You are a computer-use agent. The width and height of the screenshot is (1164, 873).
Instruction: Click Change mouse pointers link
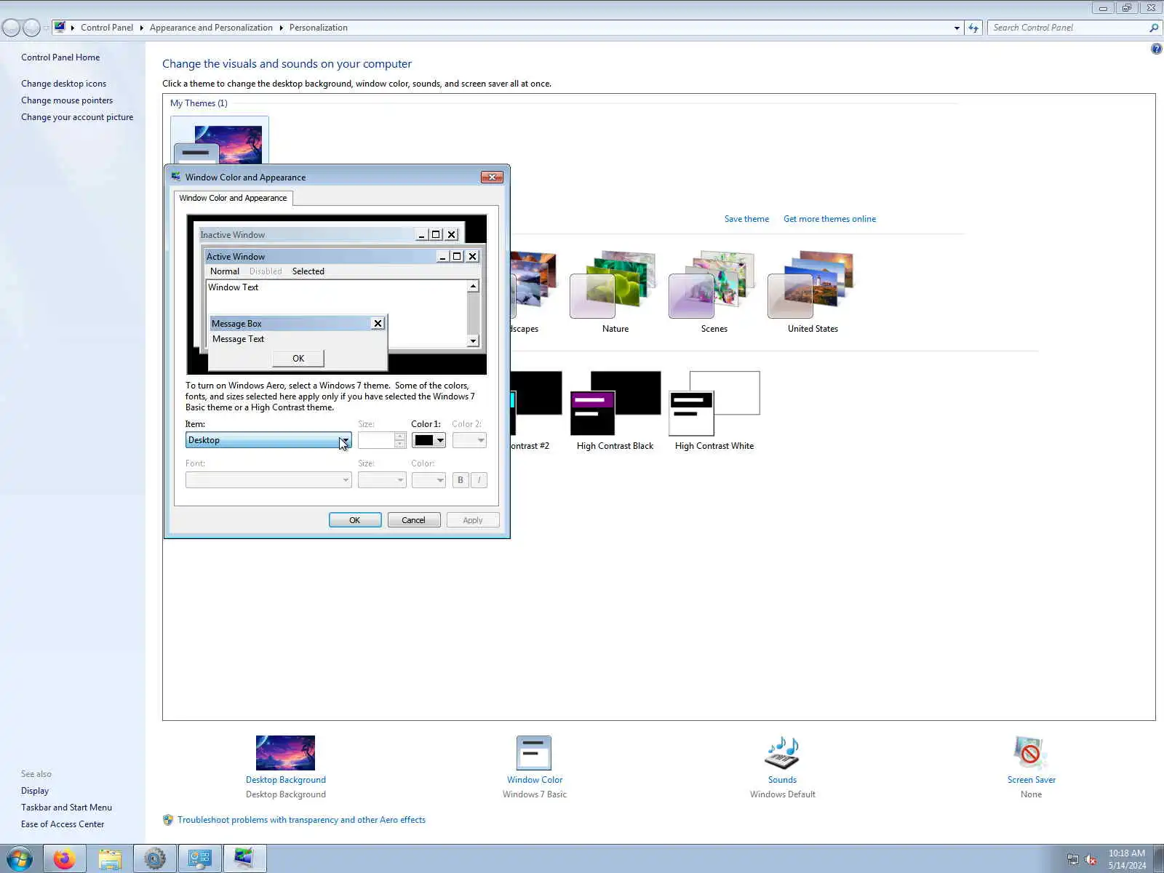67,100
